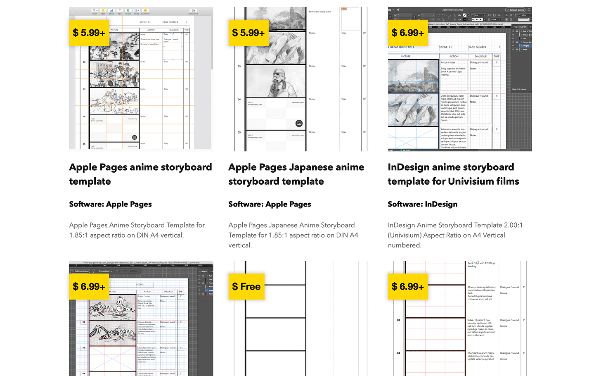Open the Apple Pages Japanese anime storyboard thumbnail
The height and width of the screenshot is (376, 601).
[x=300, y=79]
